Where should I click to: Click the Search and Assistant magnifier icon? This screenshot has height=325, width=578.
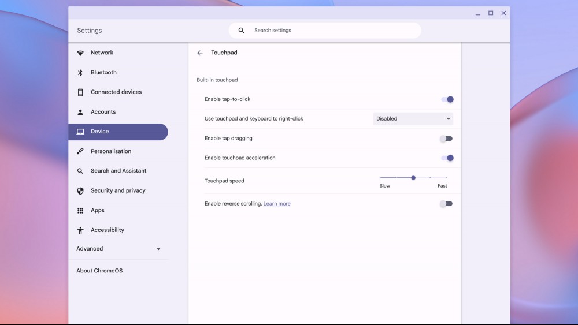80,171
